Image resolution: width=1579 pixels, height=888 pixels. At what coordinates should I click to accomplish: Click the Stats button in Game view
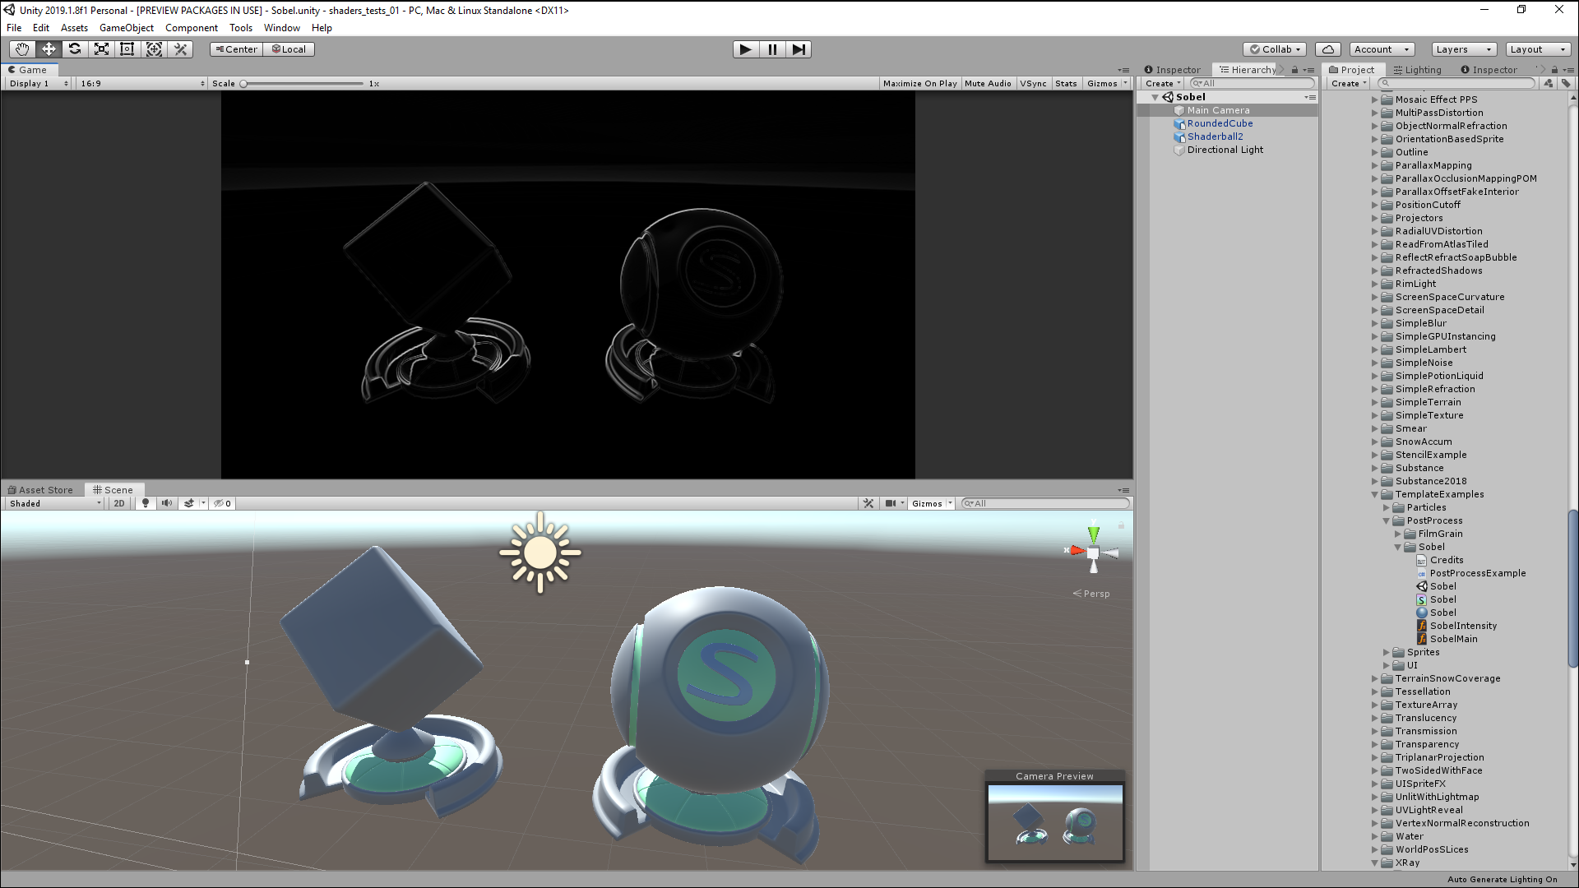[1067, 84]
